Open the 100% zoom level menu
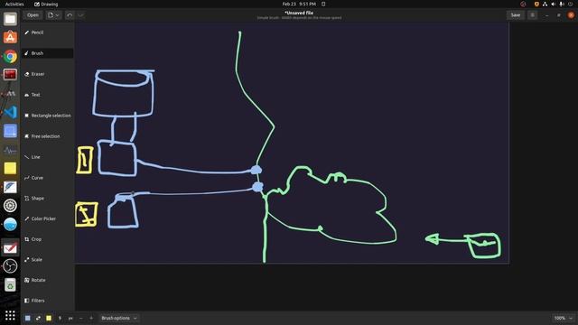 564,318
